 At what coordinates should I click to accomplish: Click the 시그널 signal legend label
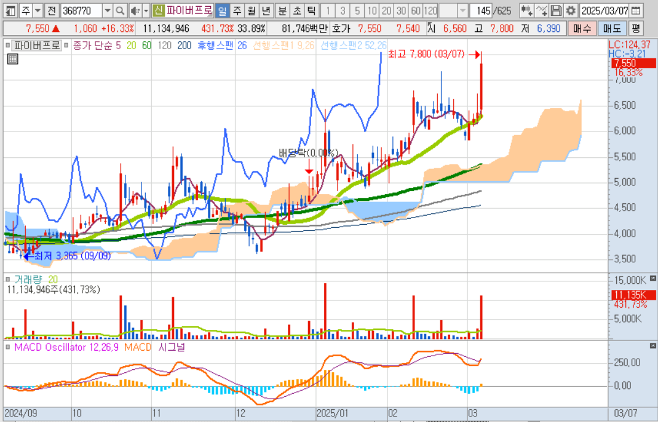pos(172,347)
